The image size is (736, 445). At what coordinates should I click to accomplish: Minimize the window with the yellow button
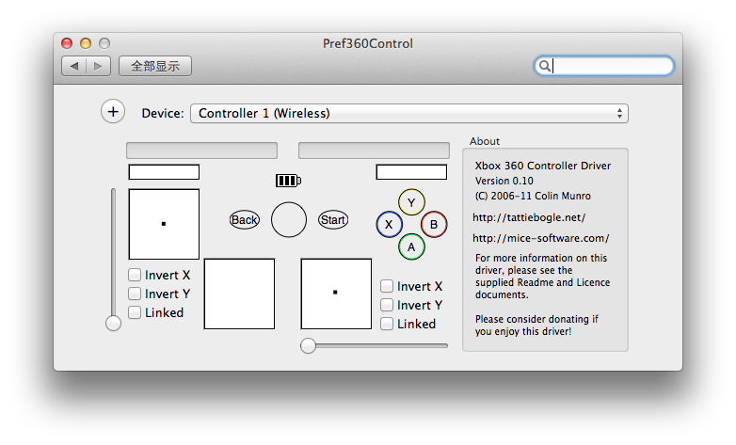coord(86,43)
